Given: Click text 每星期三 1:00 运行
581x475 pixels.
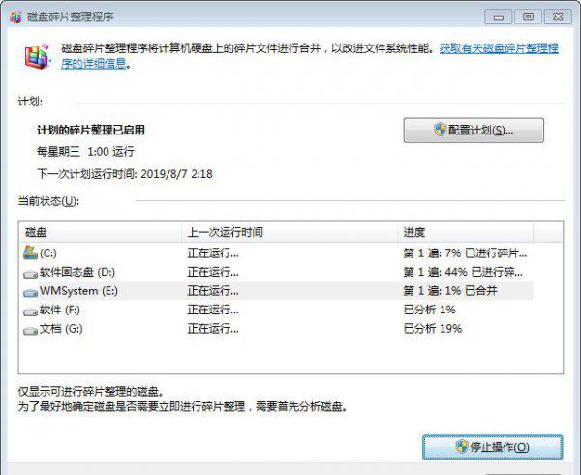Looking at the screenshot, I should (85, 152).
